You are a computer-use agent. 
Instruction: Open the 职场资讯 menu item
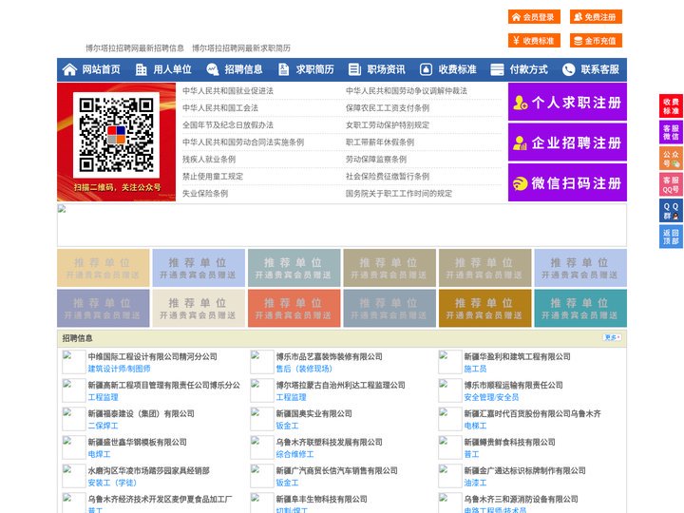pos(386,69)
